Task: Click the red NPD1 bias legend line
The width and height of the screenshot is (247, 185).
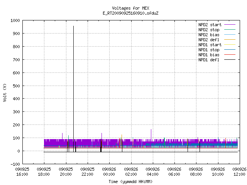Action: [230, 55]
